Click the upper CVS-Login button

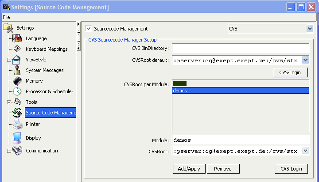[x=290, y=72]
